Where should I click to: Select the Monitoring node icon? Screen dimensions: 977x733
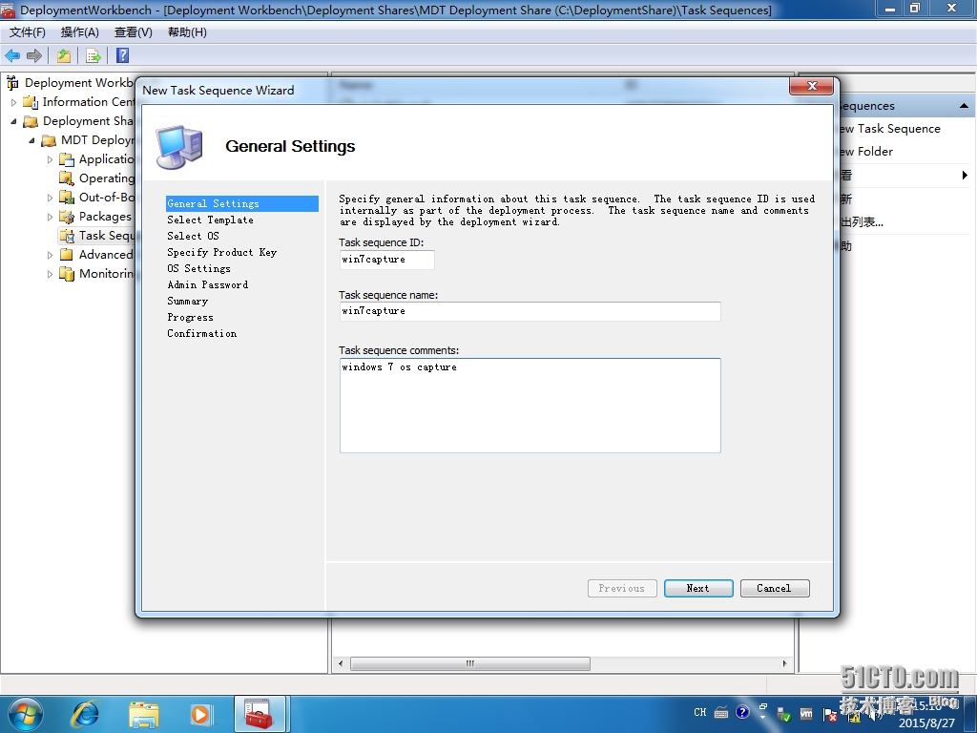[67, 274]
